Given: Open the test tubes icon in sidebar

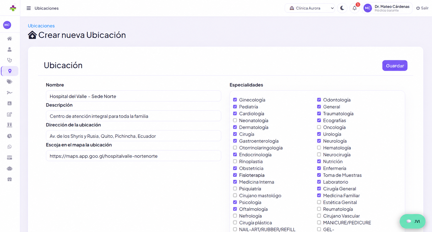Looking at the screenshot, I should 10,125.
